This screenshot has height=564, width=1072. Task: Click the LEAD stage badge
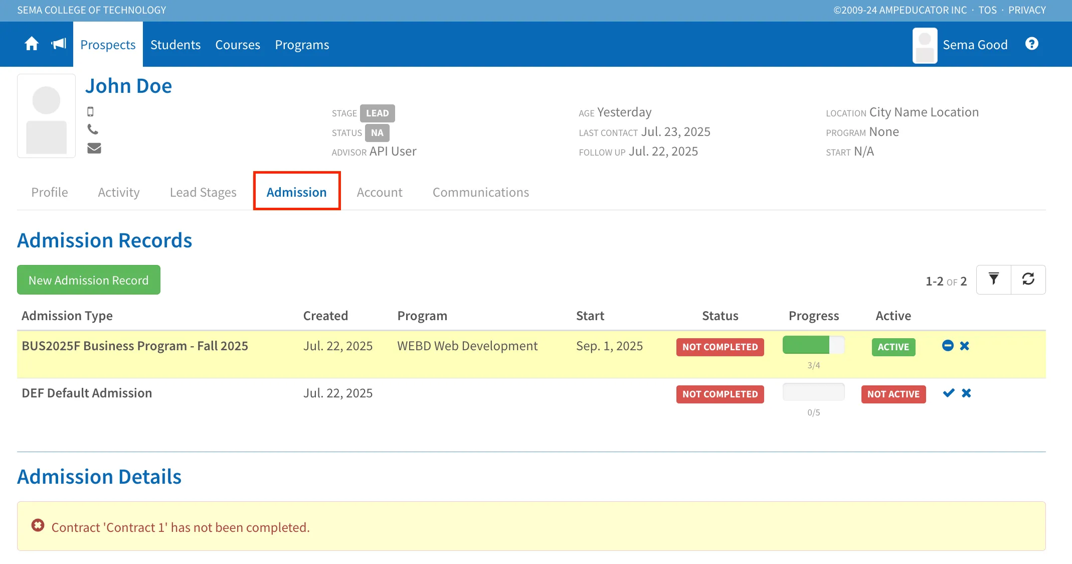click(377, 113)
